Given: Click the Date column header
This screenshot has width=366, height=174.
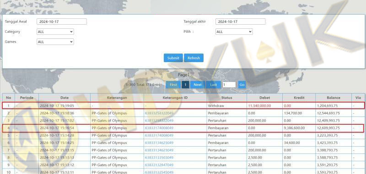Looking at the screenshot, I should [65, 98].
